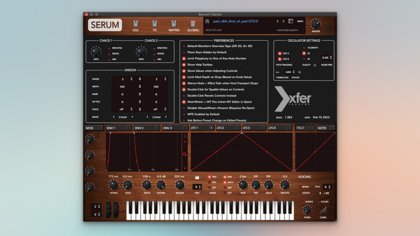
Task: Switch to the ENV 3 tab
Action: pyautogui.click(x=175, y=128)
